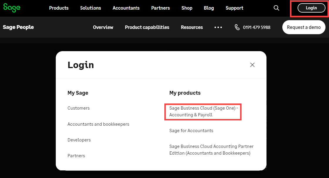The height and width of the screenshot is (178, 329).
Task: Open the Shop menu item
Action: 187,8
